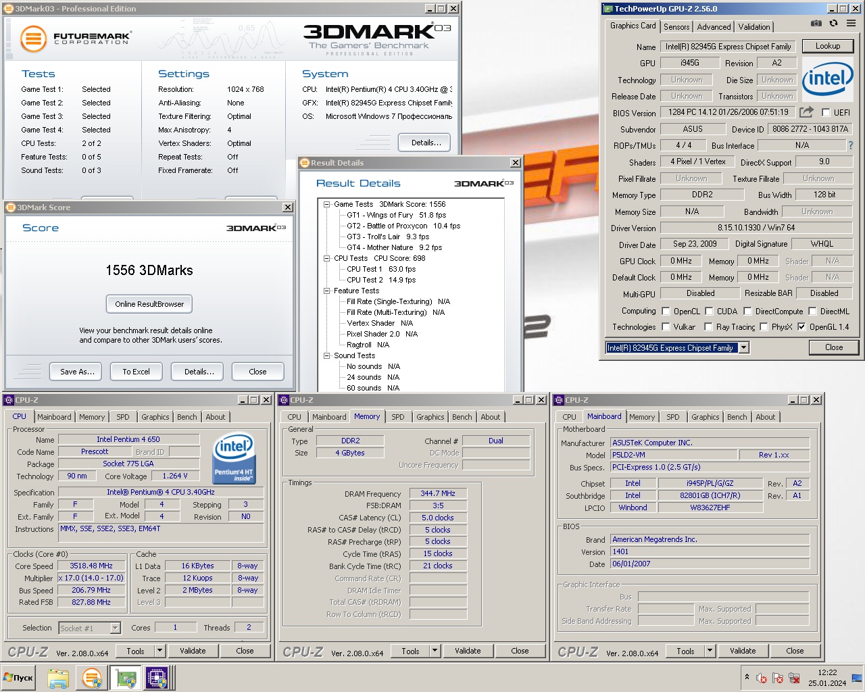Collapse the CPU Tests tree node

point(327,258)
